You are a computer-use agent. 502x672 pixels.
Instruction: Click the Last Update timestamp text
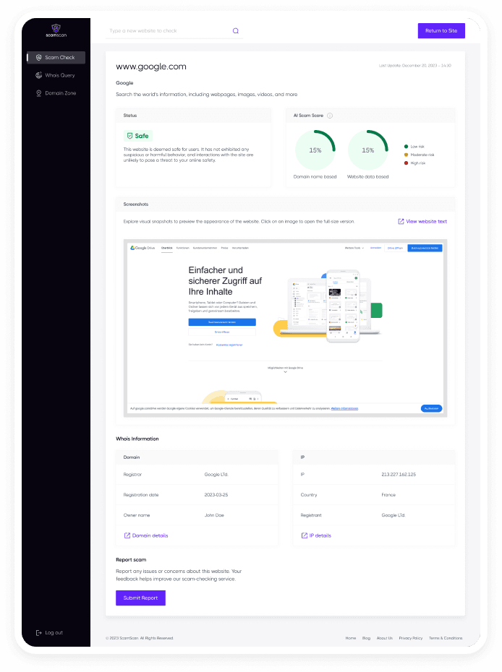pos(415,66)
